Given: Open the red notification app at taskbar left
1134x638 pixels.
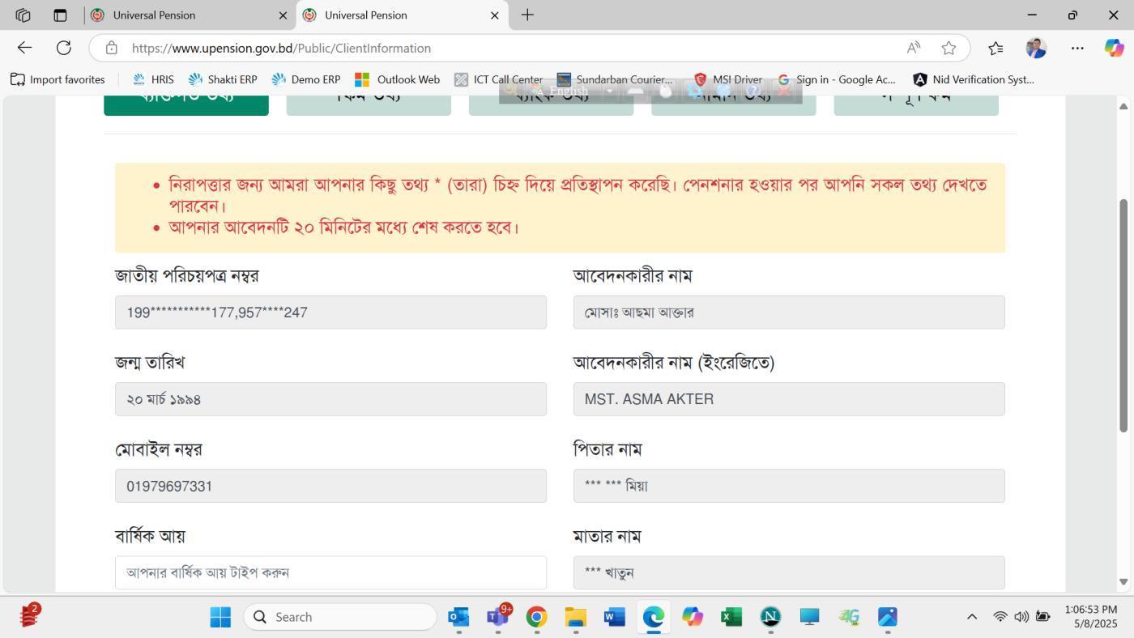Looking at the screenshot, I should tap(29, 616).
